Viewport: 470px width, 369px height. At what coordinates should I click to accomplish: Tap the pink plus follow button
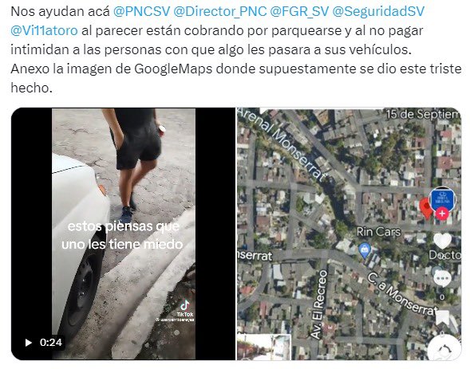coord(442,214)
